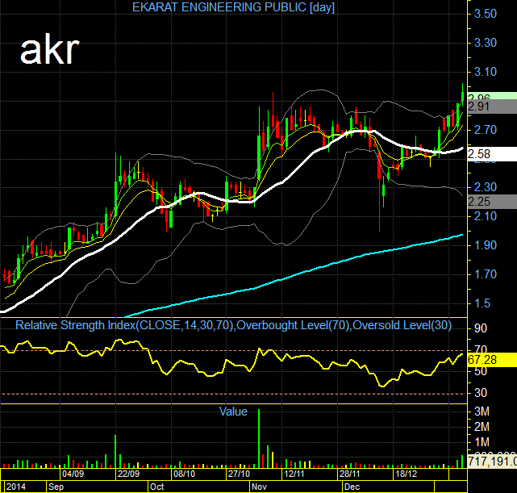This screenshot has height=493, width=517.
Task: Click the yellow 67.28 RSI value box
Action: tap(492, 360)
